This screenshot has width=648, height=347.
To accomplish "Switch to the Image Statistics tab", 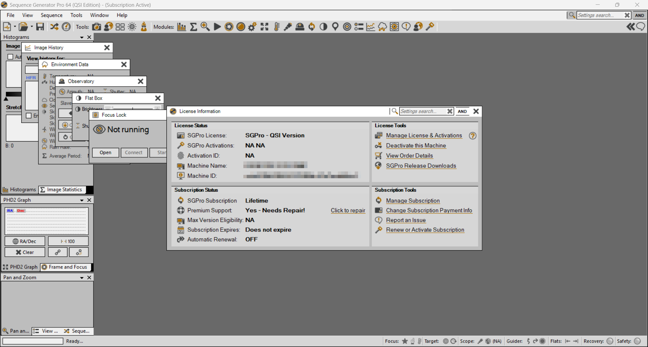I will coord(61,190).
